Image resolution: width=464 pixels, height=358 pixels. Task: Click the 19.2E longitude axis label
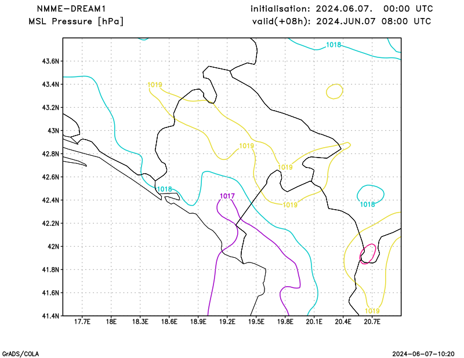tap(227, 322)
